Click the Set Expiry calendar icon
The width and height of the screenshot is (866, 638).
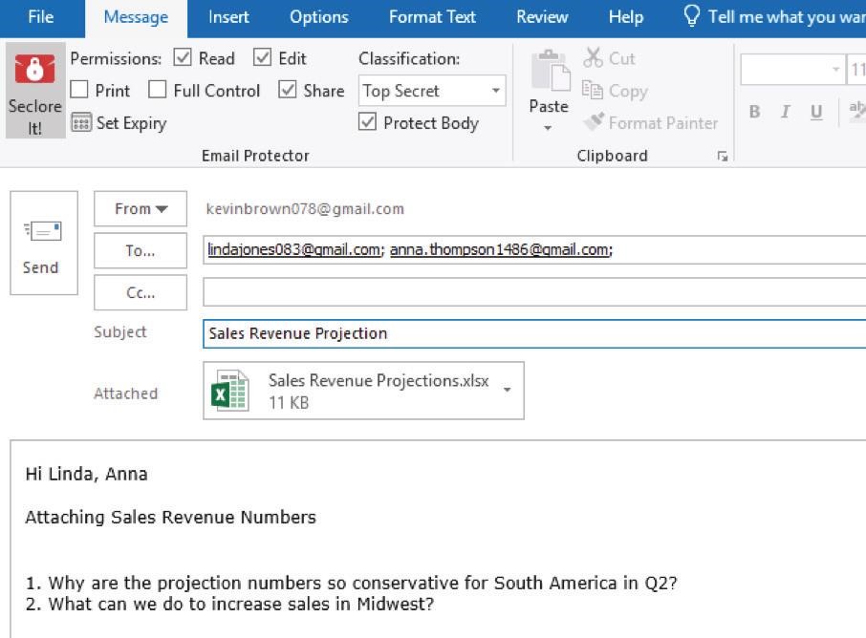click(81, 123)
